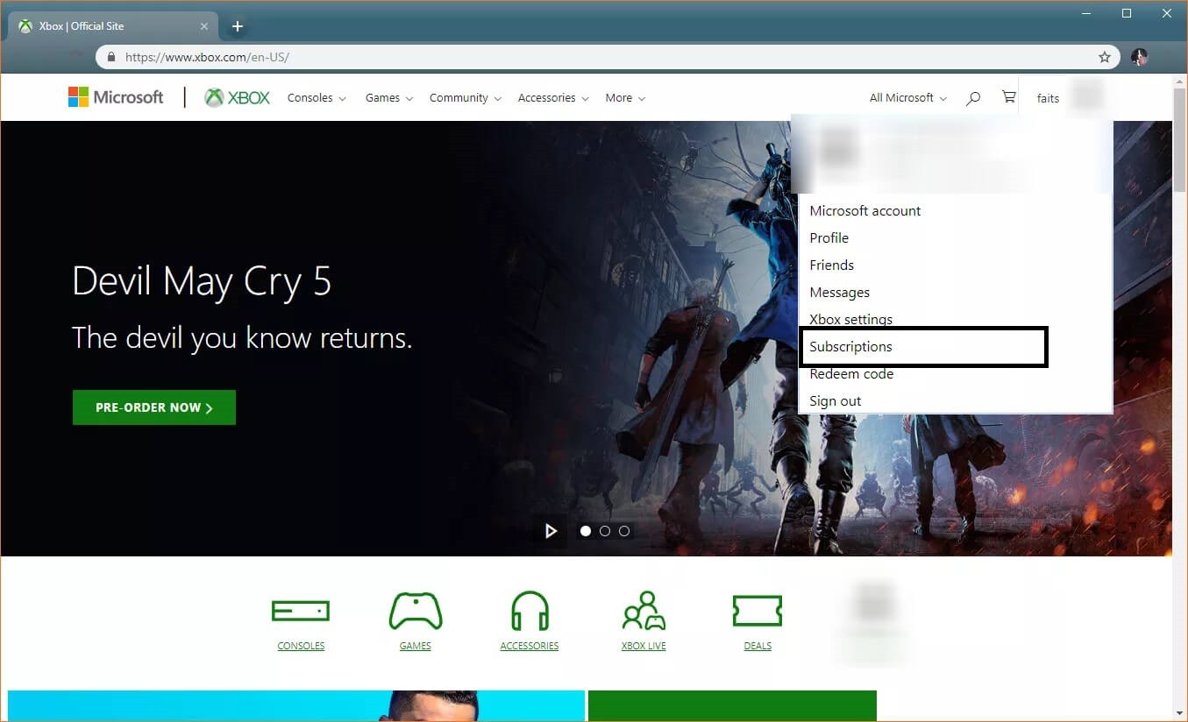The image size is (1188, 722).
Task: Open the blue promo tile thumbnail
Action: point(296,705)
